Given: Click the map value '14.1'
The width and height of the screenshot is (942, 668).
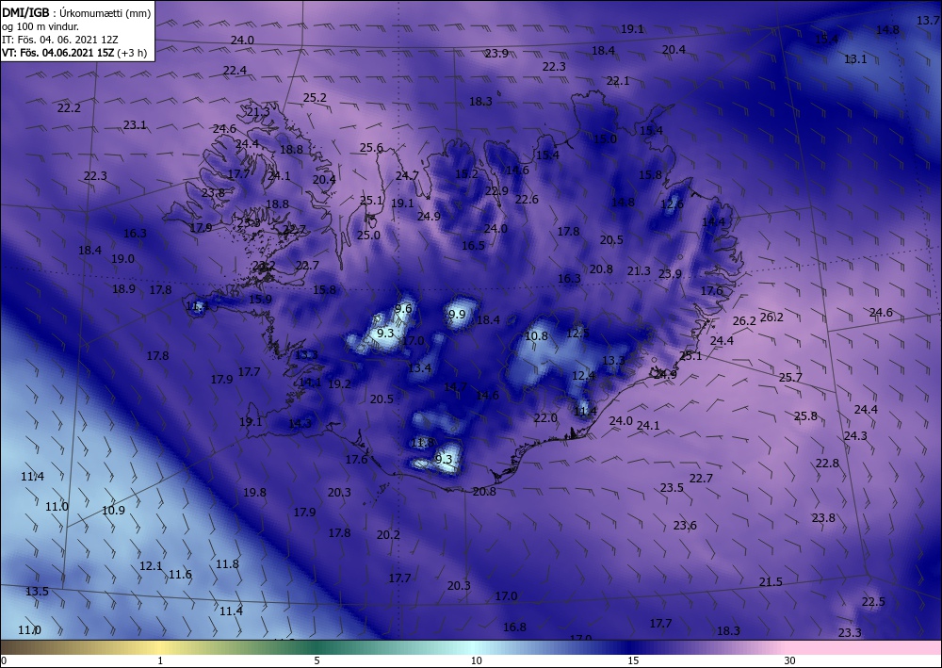Looking at the screenshot, I should pyautogui.click(x=310, y=383).
